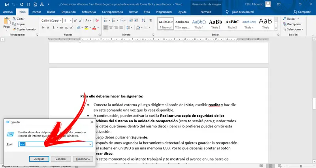Apply the red font color swatch
The width and height of the screenshot is (316, 168).
(94, 28)
